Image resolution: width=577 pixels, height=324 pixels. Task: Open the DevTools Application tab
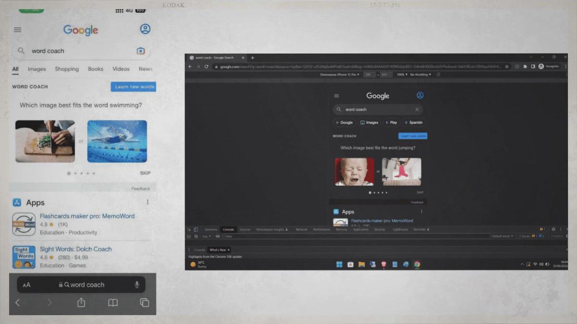[361, 229]
